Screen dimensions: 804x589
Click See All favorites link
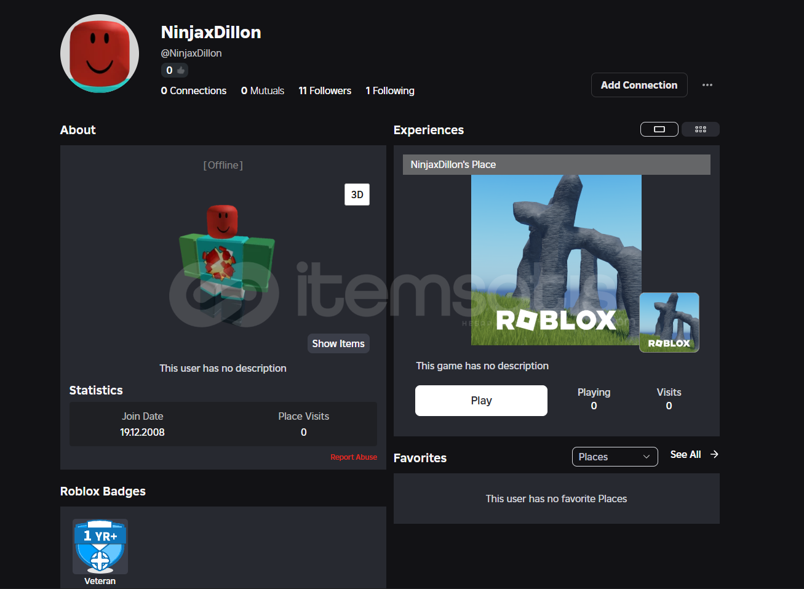[686, 454]
